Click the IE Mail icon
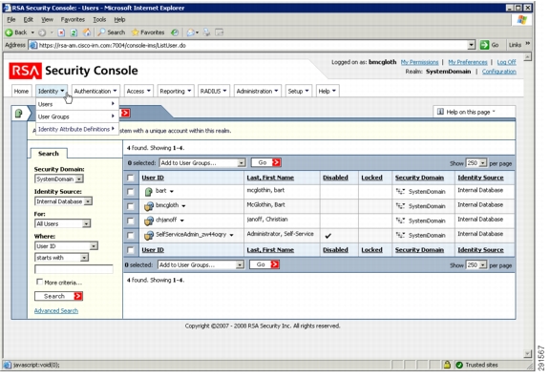The width and height of the screenshot is (550, 379). coord(190,32)
